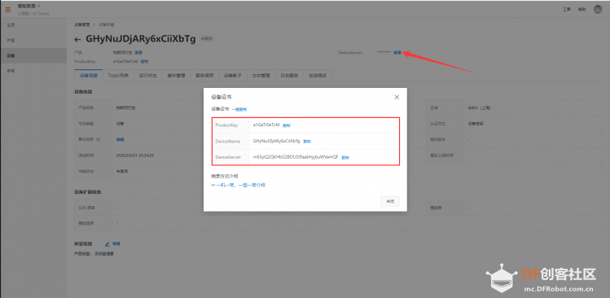Click the a1GeTi0eTvM value in the dialog
The image size is (610, 298).
(x=266, y=125)
